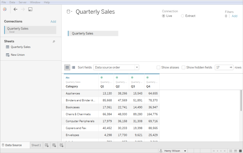Viewport: 243px width, 153px height.
Task: Go back with the left arrow icon
Action: point(15,9)
